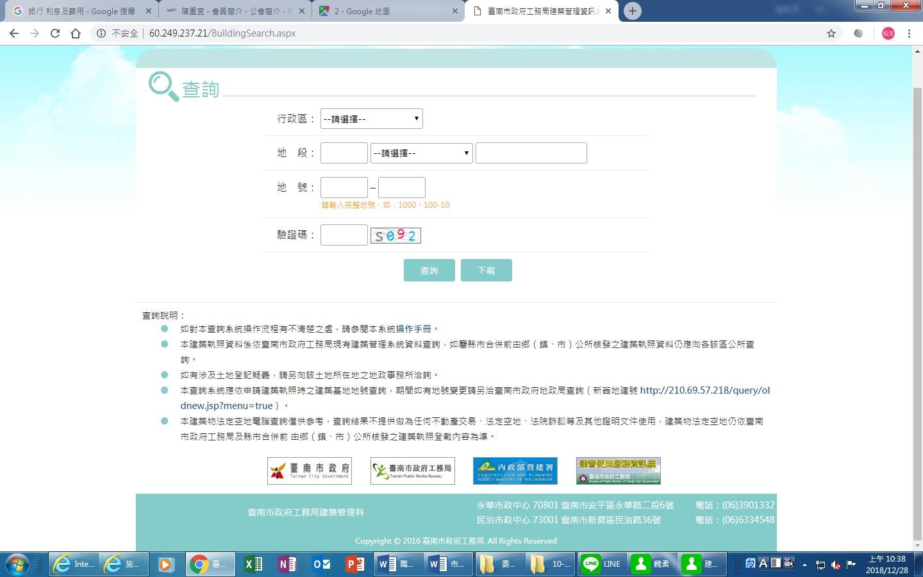Image resolution: width=923 pixels, height=577 pixels.
Task: Open the 行政區 dropdown
Action: 372,119
